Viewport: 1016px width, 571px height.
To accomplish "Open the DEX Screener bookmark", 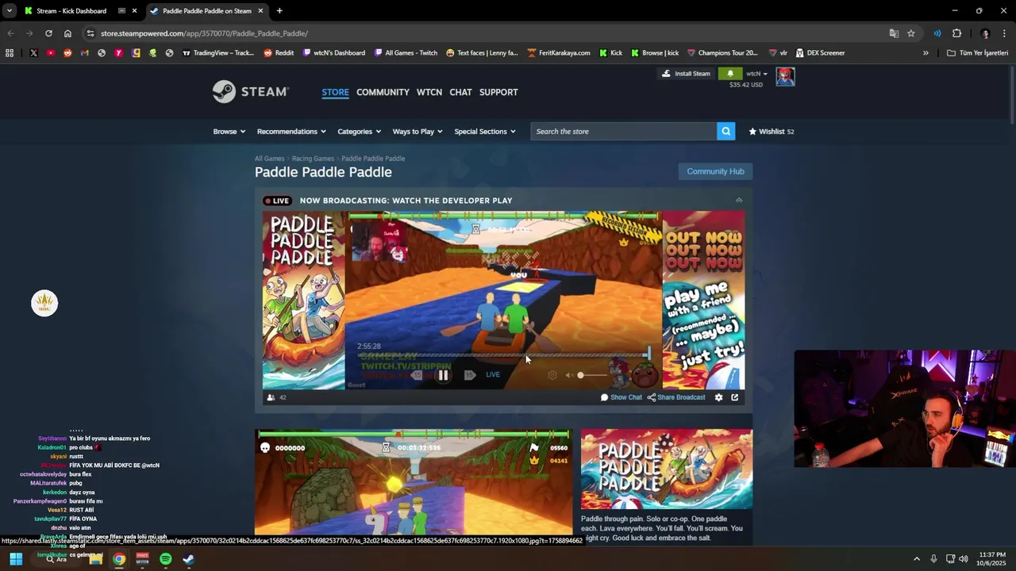I will 819,53.
